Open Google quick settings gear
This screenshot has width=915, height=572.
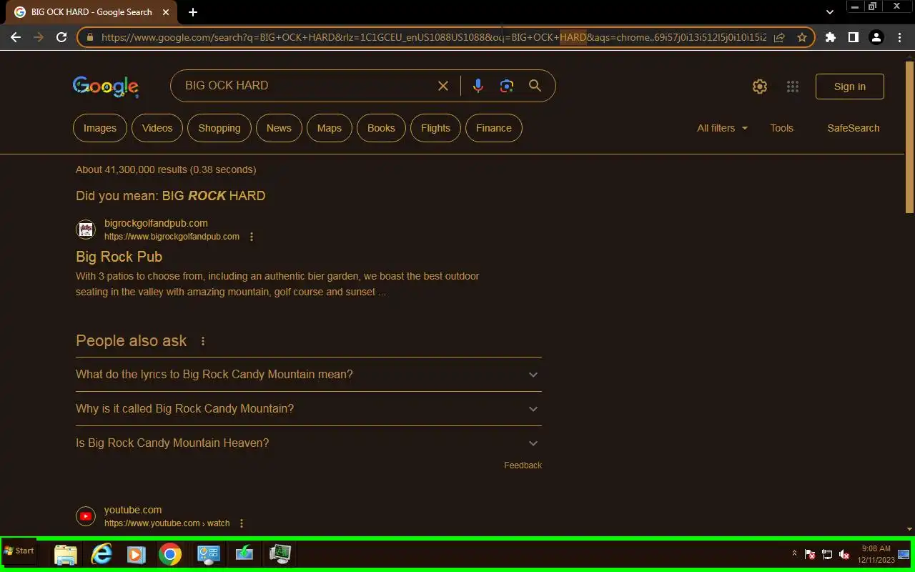(x=760, y=87)
